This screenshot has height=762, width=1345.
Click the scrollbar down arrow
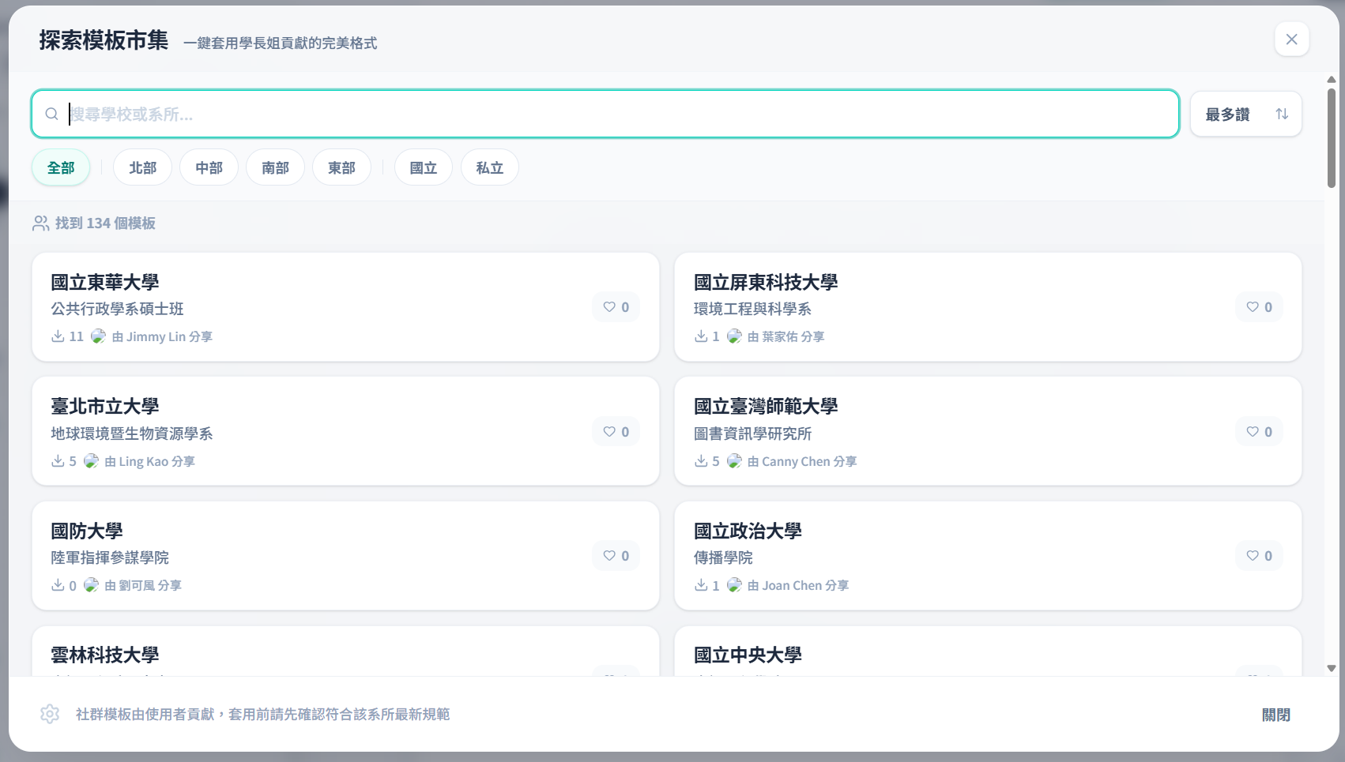(1332, 668)
